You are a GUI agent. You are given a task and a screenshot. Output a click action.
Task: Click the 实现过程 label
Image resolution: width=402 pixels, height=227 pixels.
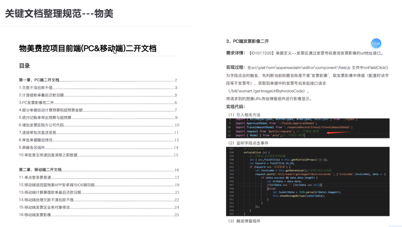click(235, 67)
